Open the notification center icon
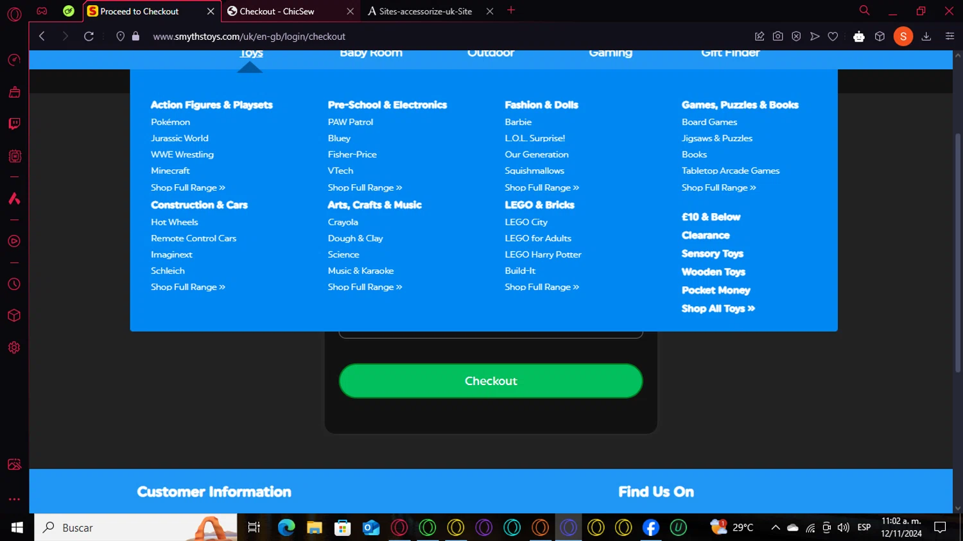 pos(940,528)
